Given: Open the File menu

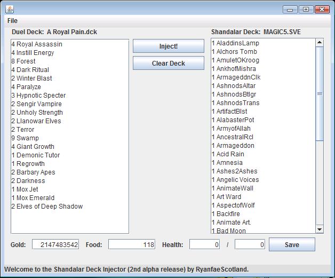Looking at the screenshot, I should [x=12, y=21].
